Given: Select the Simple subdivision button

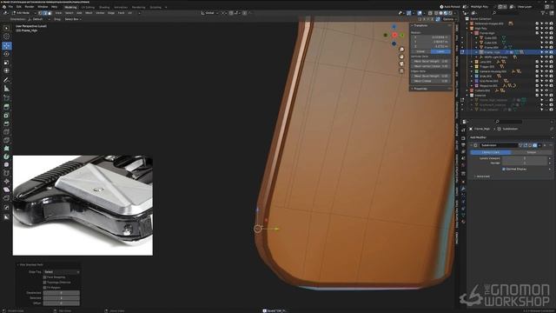Looking at the screenshot, I should pyautogui.click(x=531, y=152).
